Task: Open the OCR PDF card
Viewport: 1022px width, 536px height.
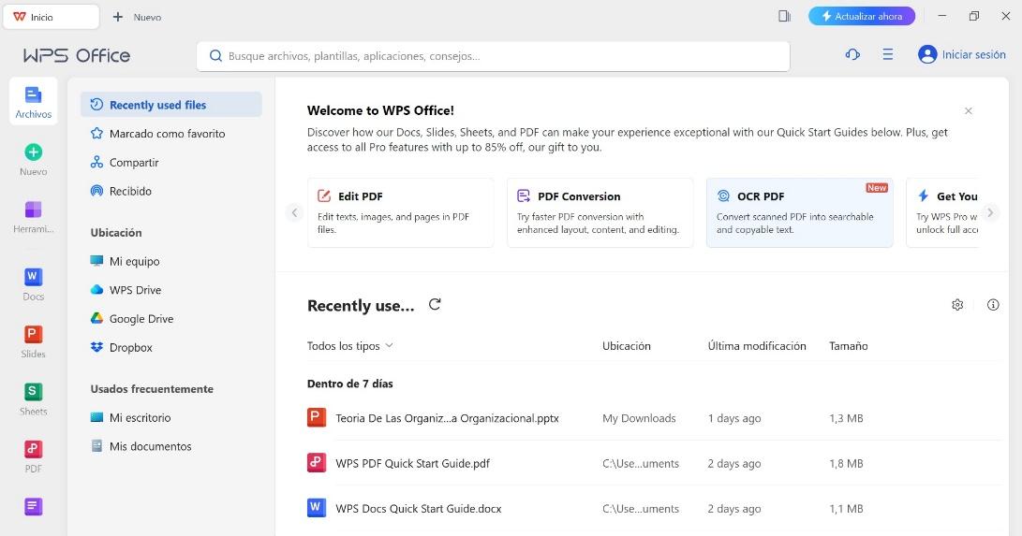Action: point(799,212)
